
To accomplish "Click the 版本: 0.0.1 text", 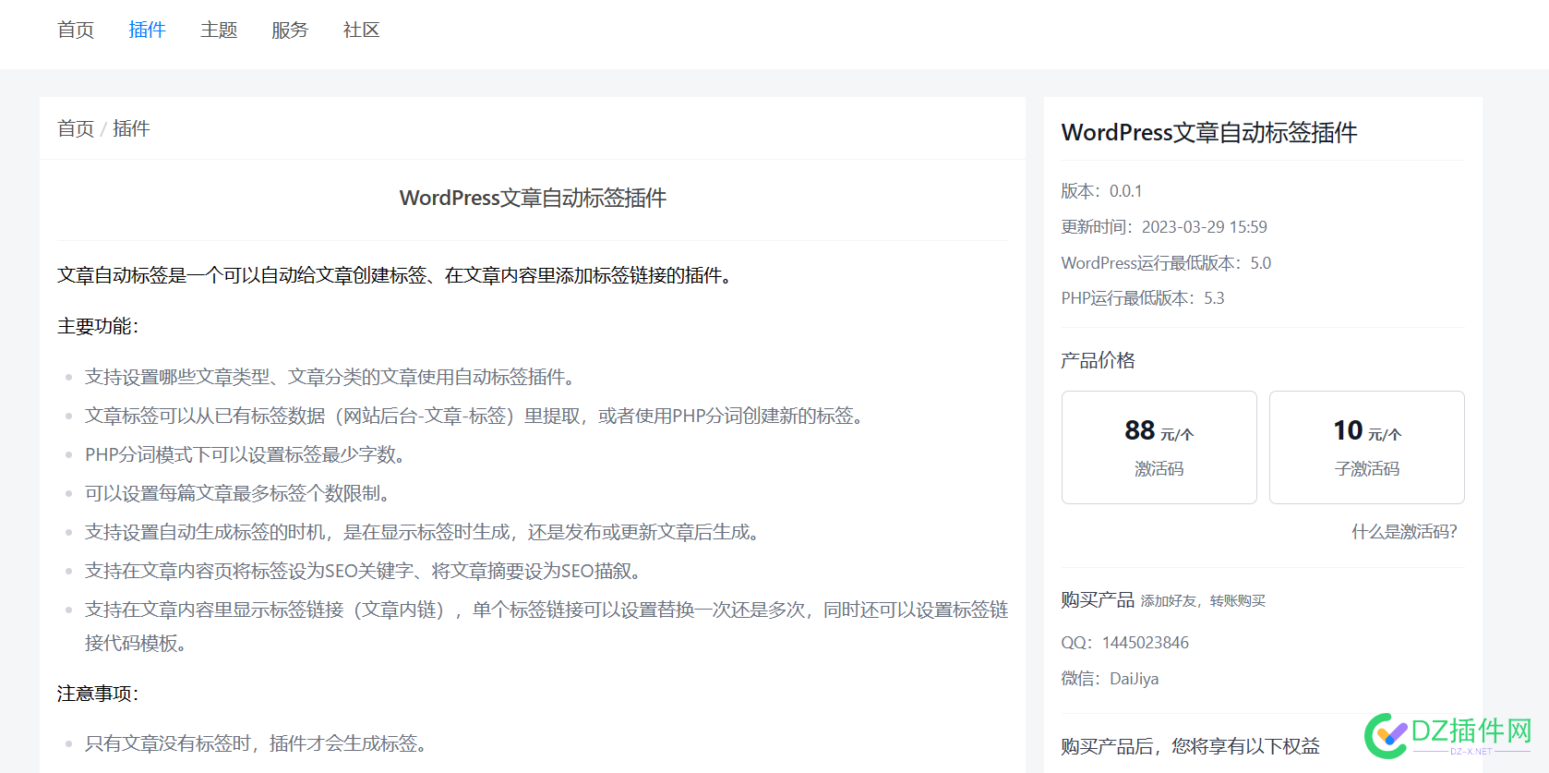I will [x=1102, y=191].
